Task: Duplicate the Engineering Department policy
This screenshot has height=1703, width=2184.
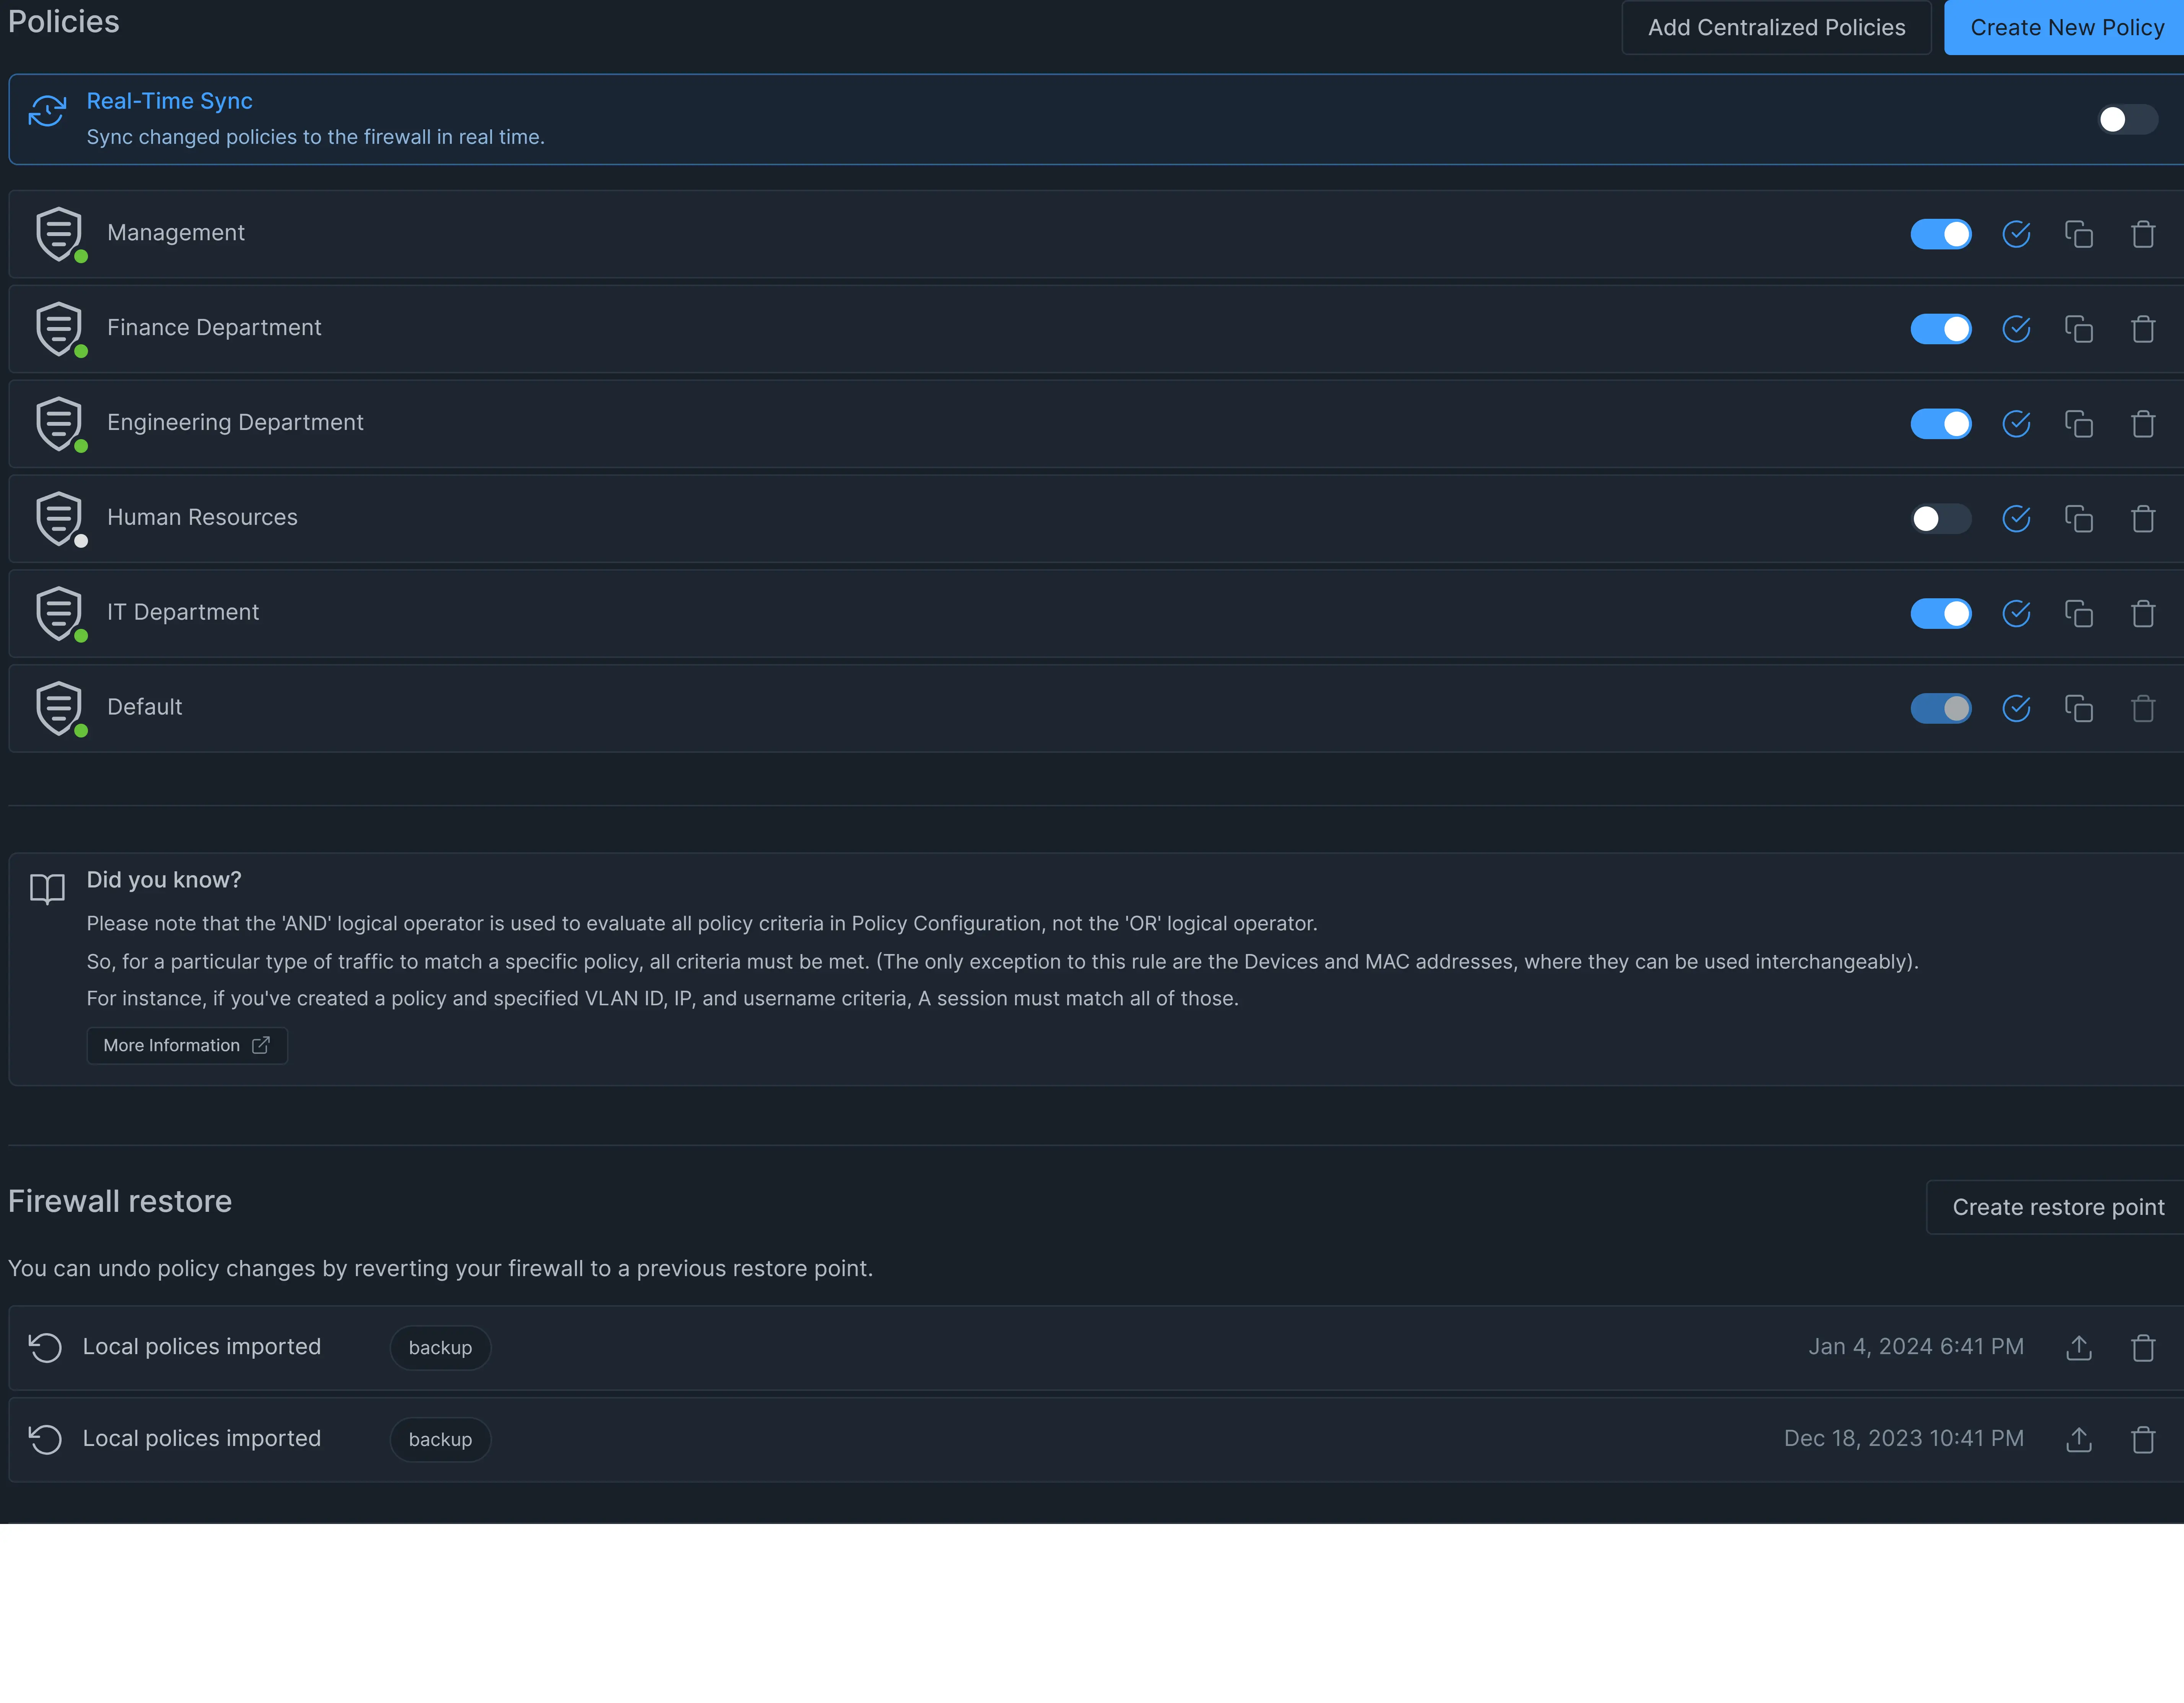Action: pos(2079,424)
